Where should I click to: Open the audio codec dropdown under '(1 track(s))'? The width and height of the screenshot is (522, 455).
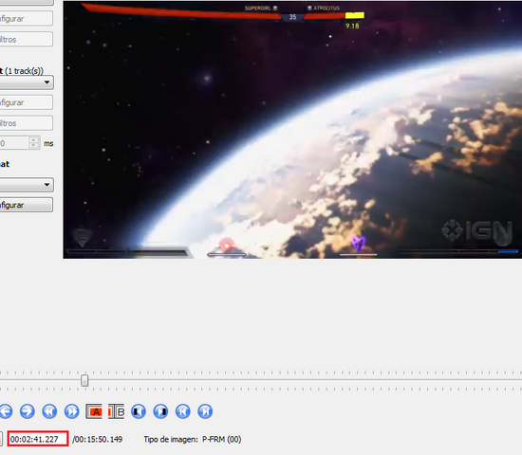tap(26, 82)
